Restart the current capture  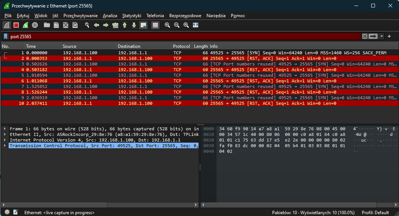tap(26, 25)
